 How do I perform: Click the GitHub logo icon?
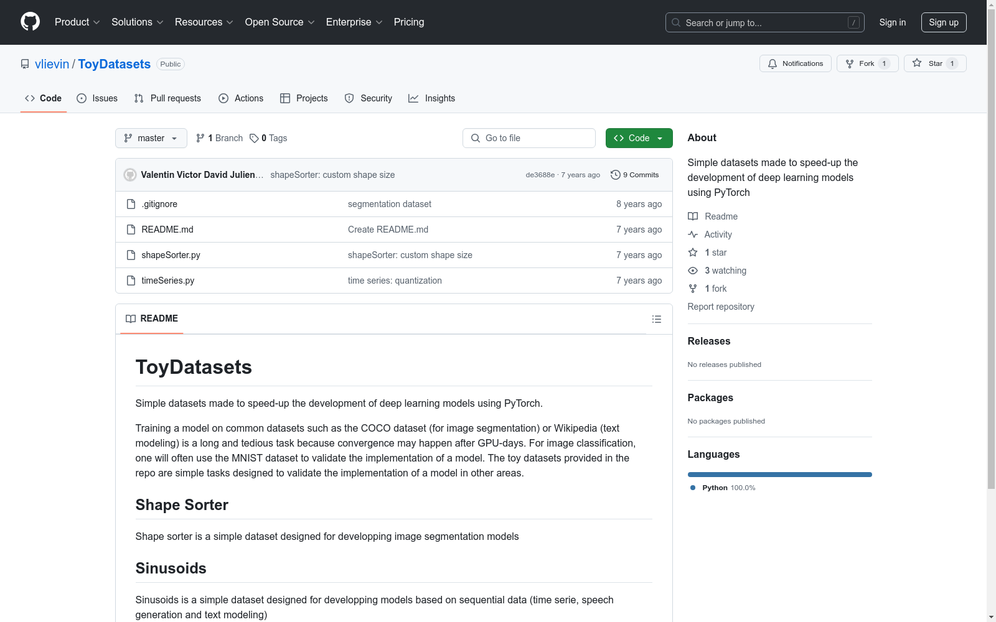point(31,22)
